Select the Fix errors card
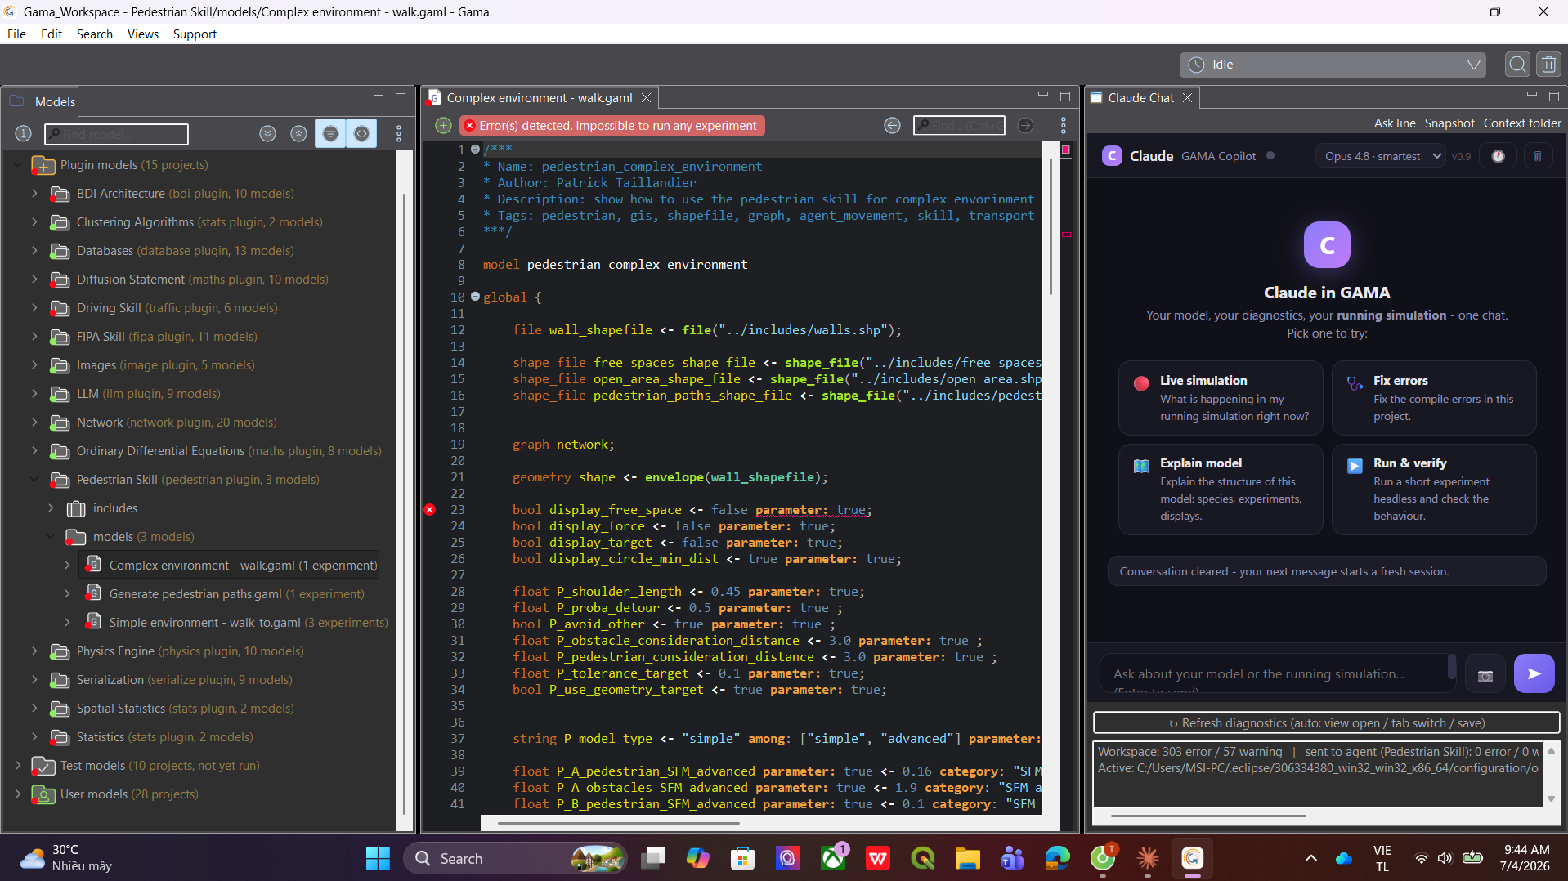1568x881 pixels. click(1434, 398)
